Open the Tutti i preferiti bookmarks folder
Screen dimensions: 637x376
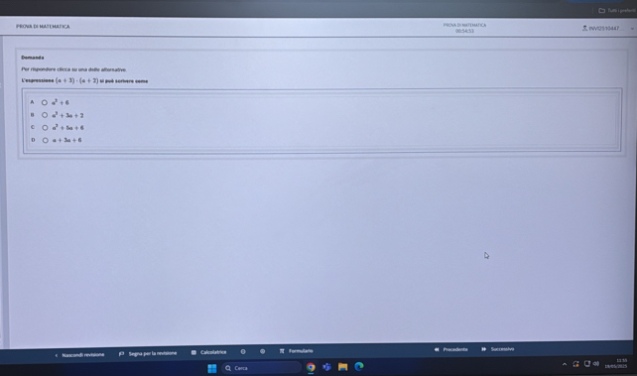point(617,11)
